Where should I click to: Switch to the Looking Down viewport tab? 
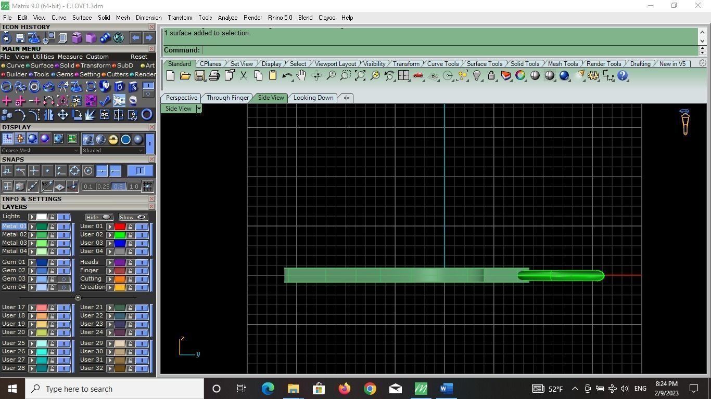point(313,98)
